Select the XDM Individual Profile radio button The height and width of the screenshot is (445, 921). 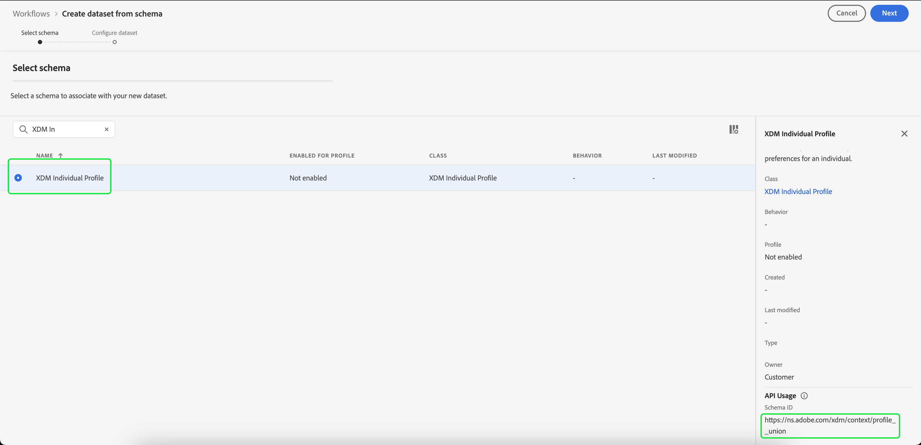tap(18, 178)
